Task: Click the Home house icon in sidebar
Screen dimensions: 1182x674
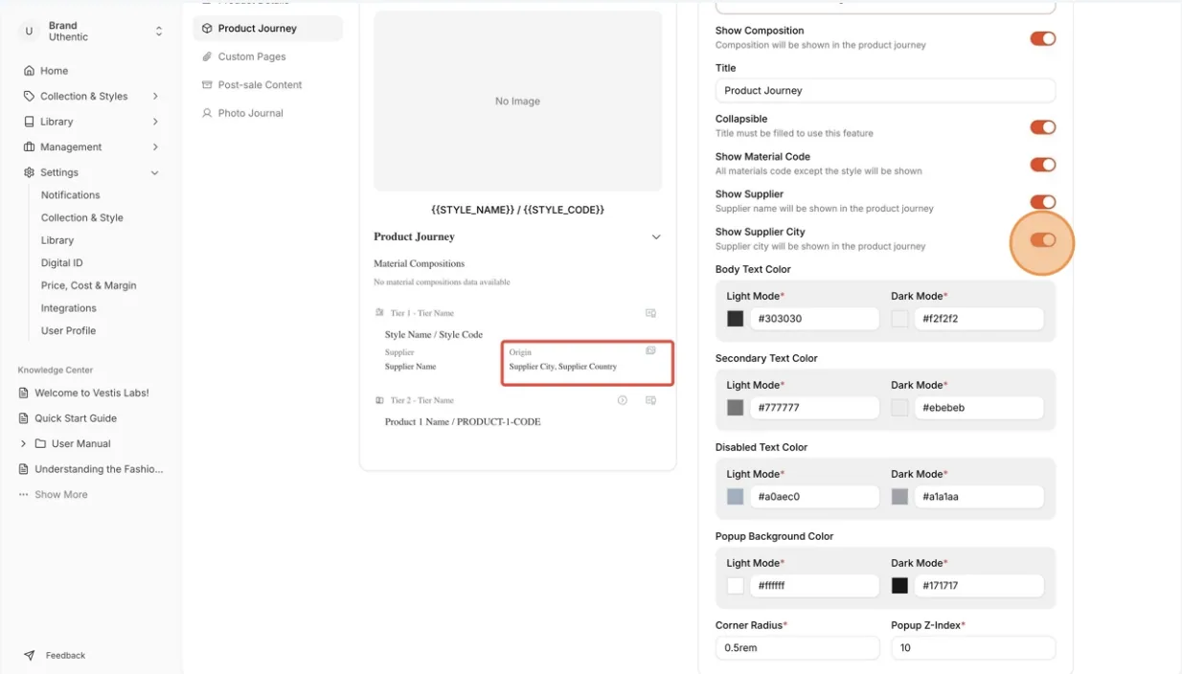Action: pyautogui.click(x=29, y=71)
